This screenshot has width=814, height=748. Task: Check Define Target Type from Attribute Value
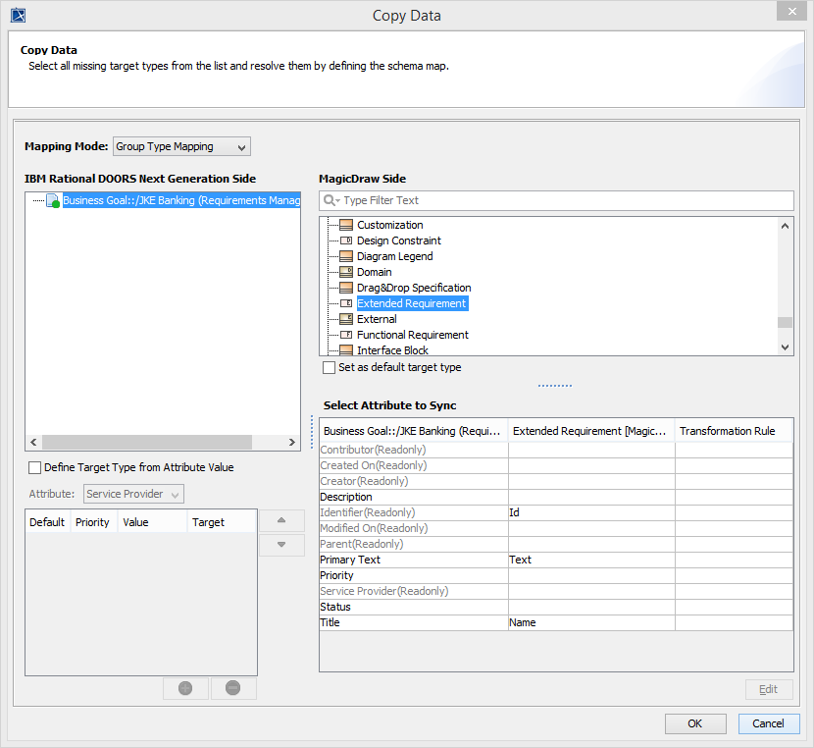pos(35,467)
